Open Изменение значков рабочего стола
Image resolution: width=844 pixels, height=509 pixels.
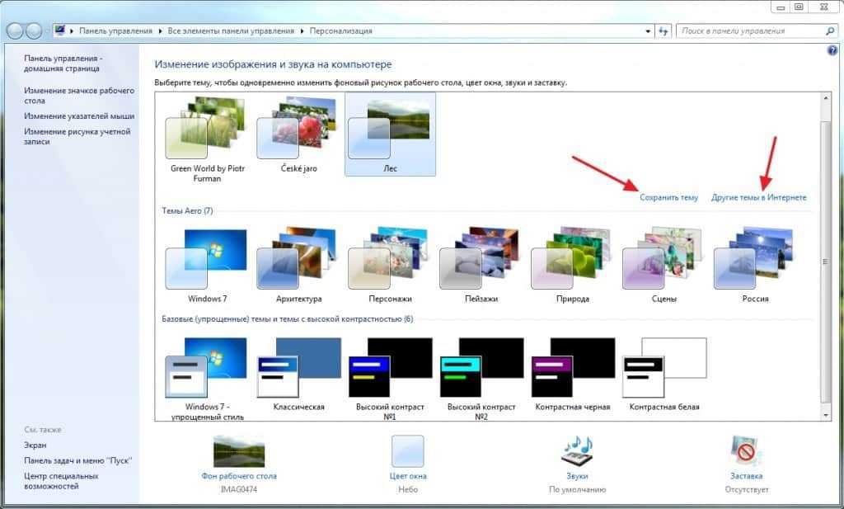click(x=78, y=96)
